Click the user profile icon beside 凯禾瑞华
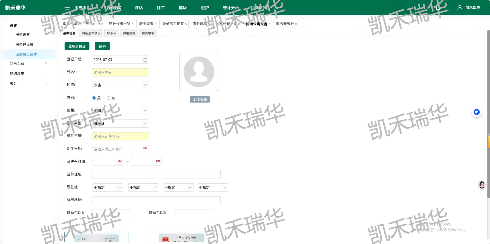Image resolution: width=490 pixels, height=244 pixels. (x=460, y=8)
